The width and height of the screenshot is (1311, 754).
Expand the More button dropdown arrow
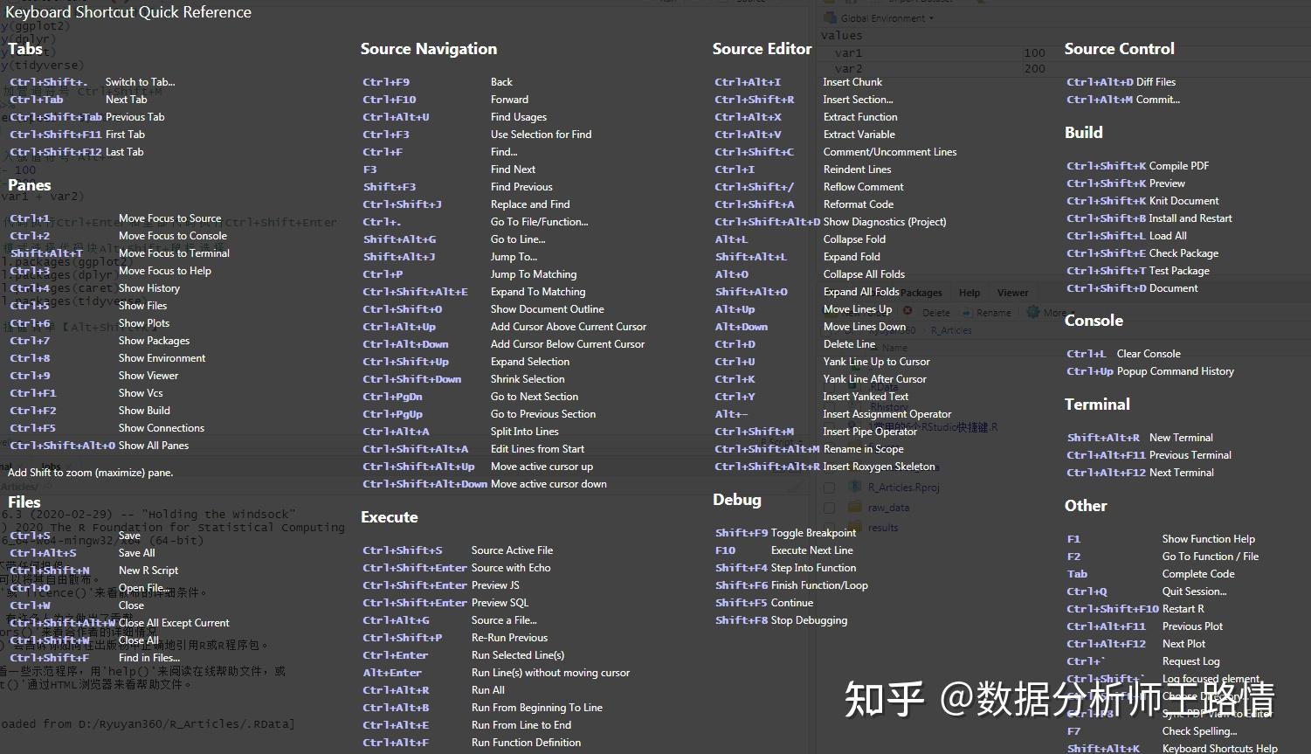click(x=1072, y=312)
